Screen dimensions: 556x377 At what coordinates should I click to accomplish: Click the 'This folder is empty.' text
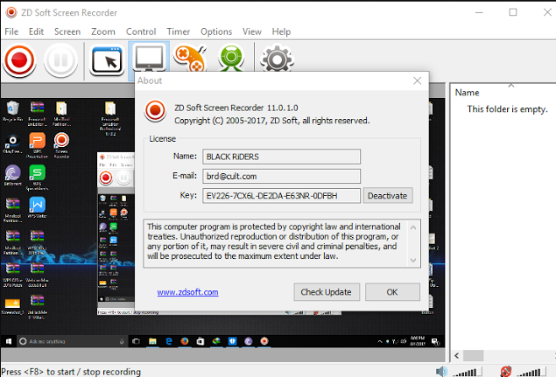pos(507,109)
